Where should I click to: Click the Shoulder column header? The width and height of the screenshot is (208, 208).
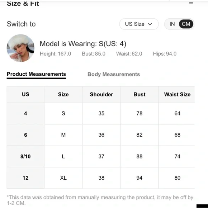click(x=101, y=94)
